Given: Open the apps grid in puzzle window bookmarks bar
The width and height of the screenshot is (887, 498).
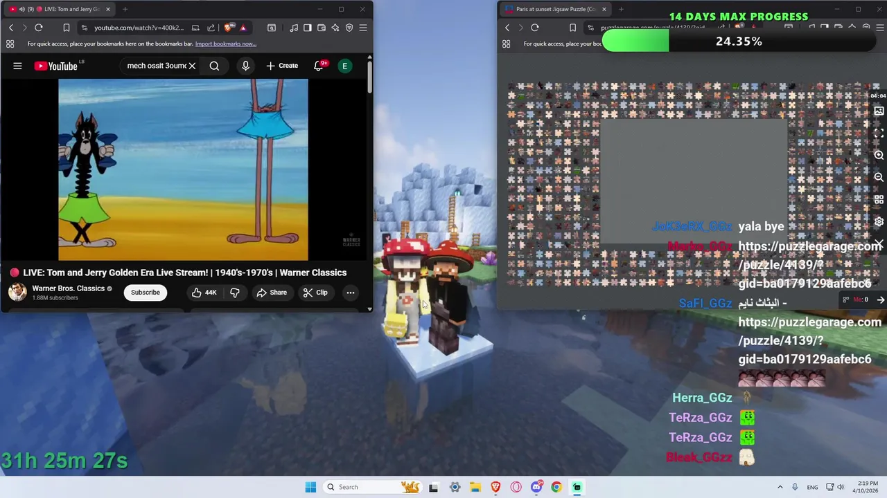Looking at the screenshot, I should click(x=506, y=44).
